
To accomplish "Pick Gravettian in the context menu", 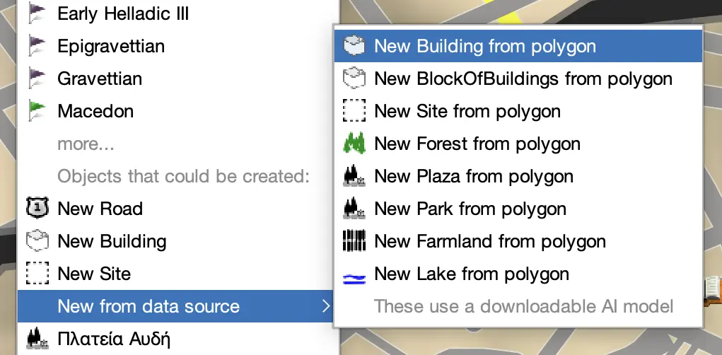I will (x=100, y=78).
